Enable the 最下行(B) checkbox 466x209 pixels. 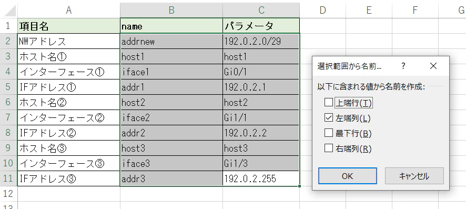(328, 133)
